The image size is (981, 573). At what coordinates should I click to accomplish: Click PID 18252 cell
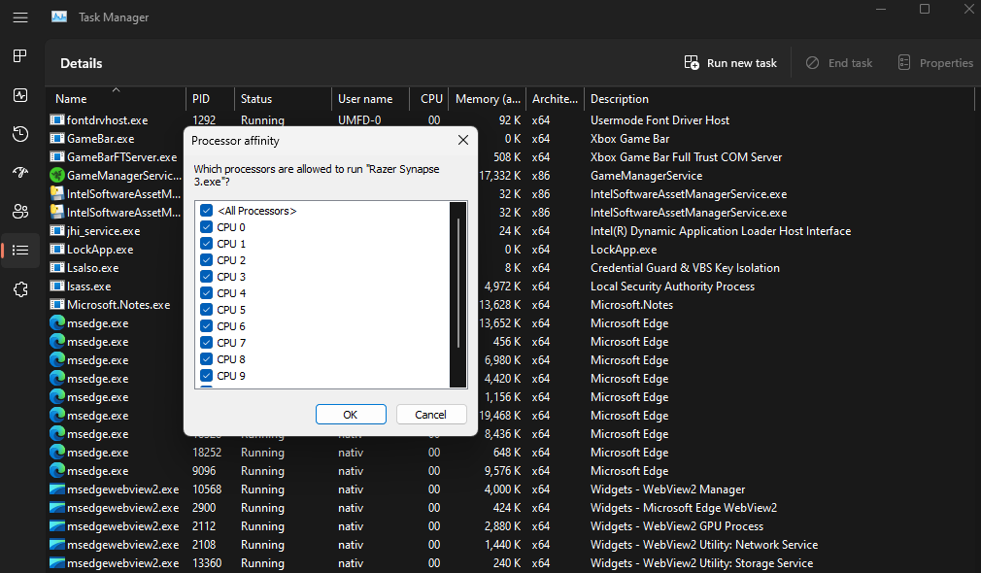tap(207, 453)
